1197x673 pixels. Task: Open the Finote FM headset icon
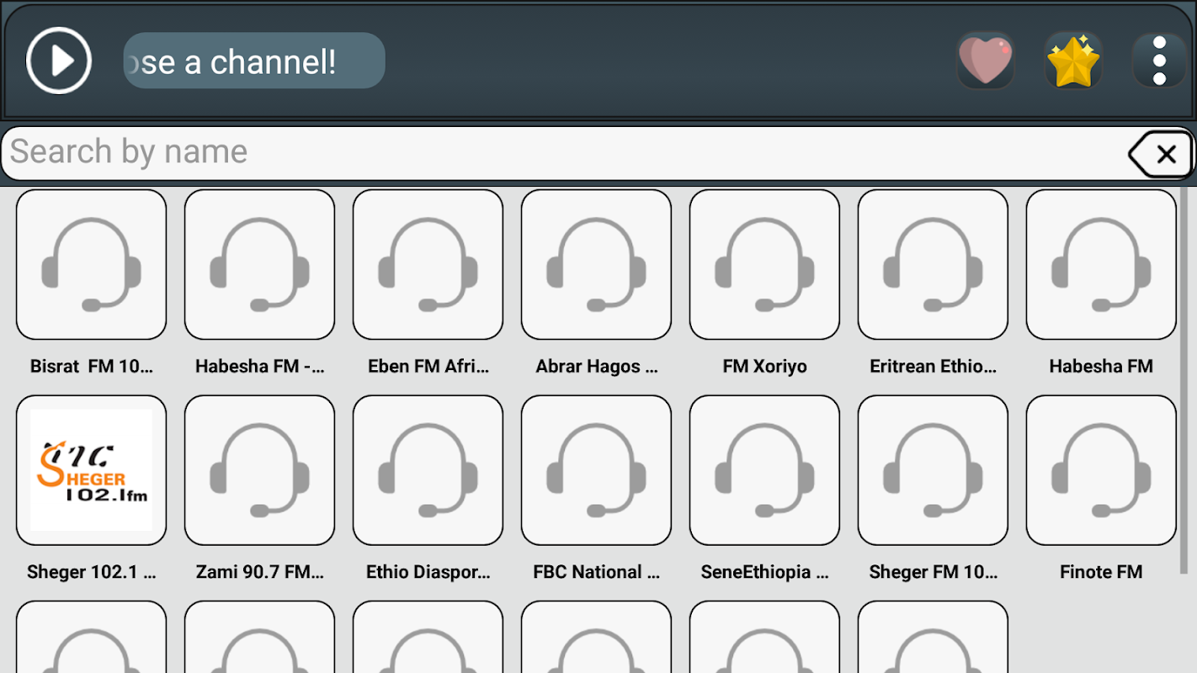pos(1102,470)
